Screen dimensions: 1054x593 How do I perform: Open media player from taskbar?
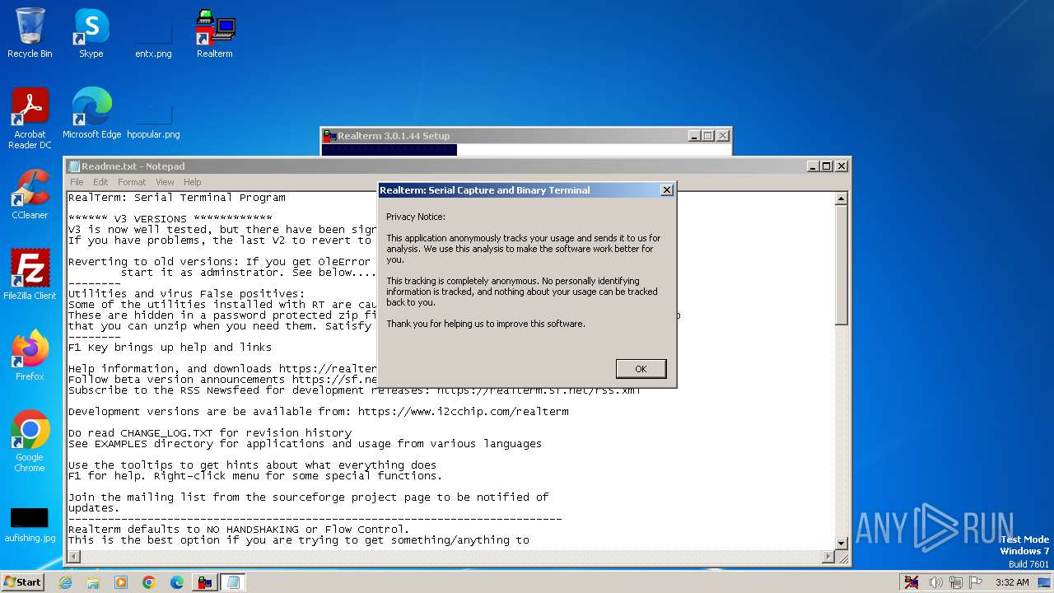pyautogui.click(x=121, y=582)
